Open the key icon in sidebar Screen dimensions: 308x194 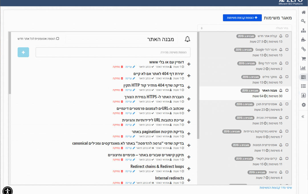click(303, 21)
